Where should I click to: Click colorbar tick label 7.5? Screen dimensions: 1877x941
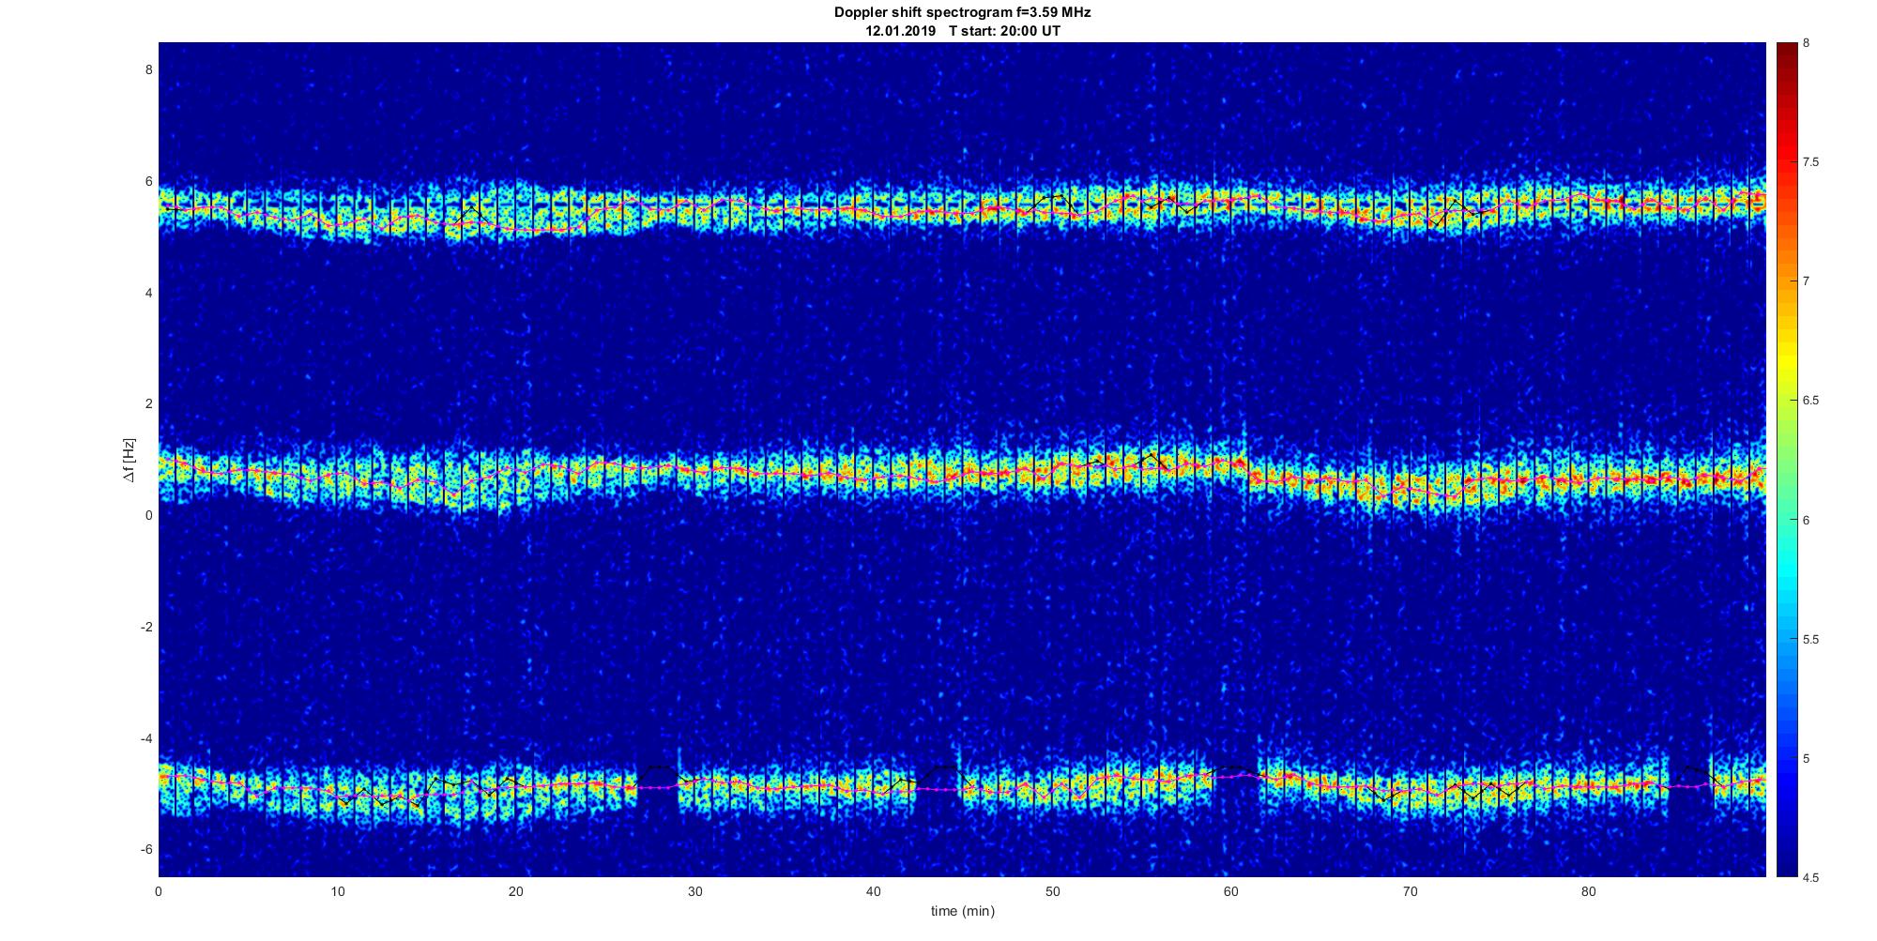tap(1811, 162)
